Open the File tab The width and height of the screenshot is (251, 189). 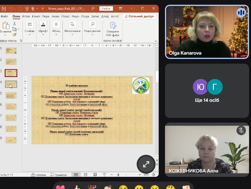4,17
